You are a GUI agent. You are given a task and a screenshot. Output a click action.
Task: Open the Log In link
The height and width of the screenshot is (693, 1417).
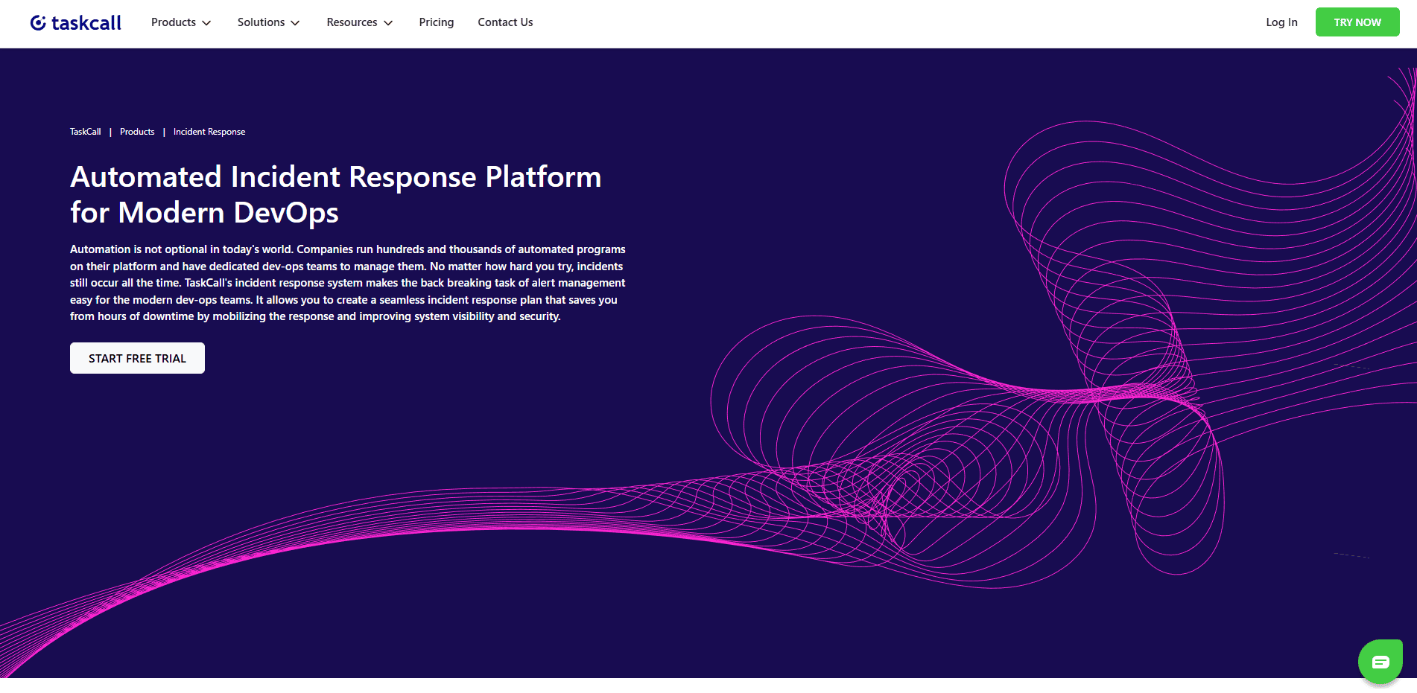pos(1281,22)
